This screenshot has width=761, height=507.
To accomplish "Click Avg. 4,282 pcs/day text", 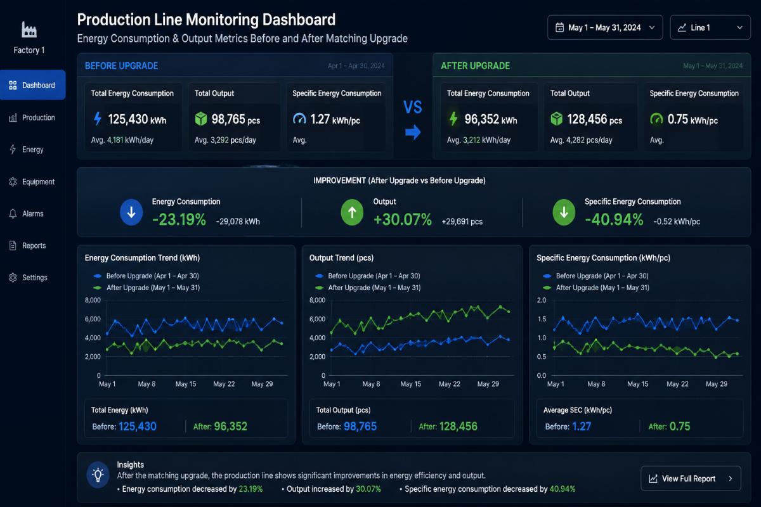I will pyautogui.click(x=581, y=140).
